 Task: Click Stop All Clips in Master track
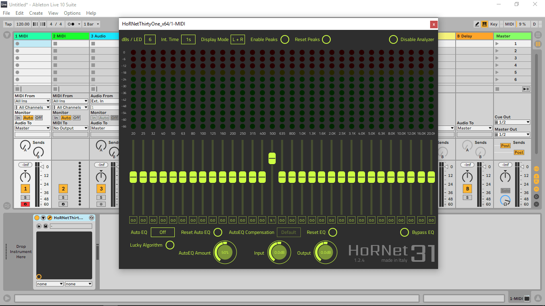497,89
